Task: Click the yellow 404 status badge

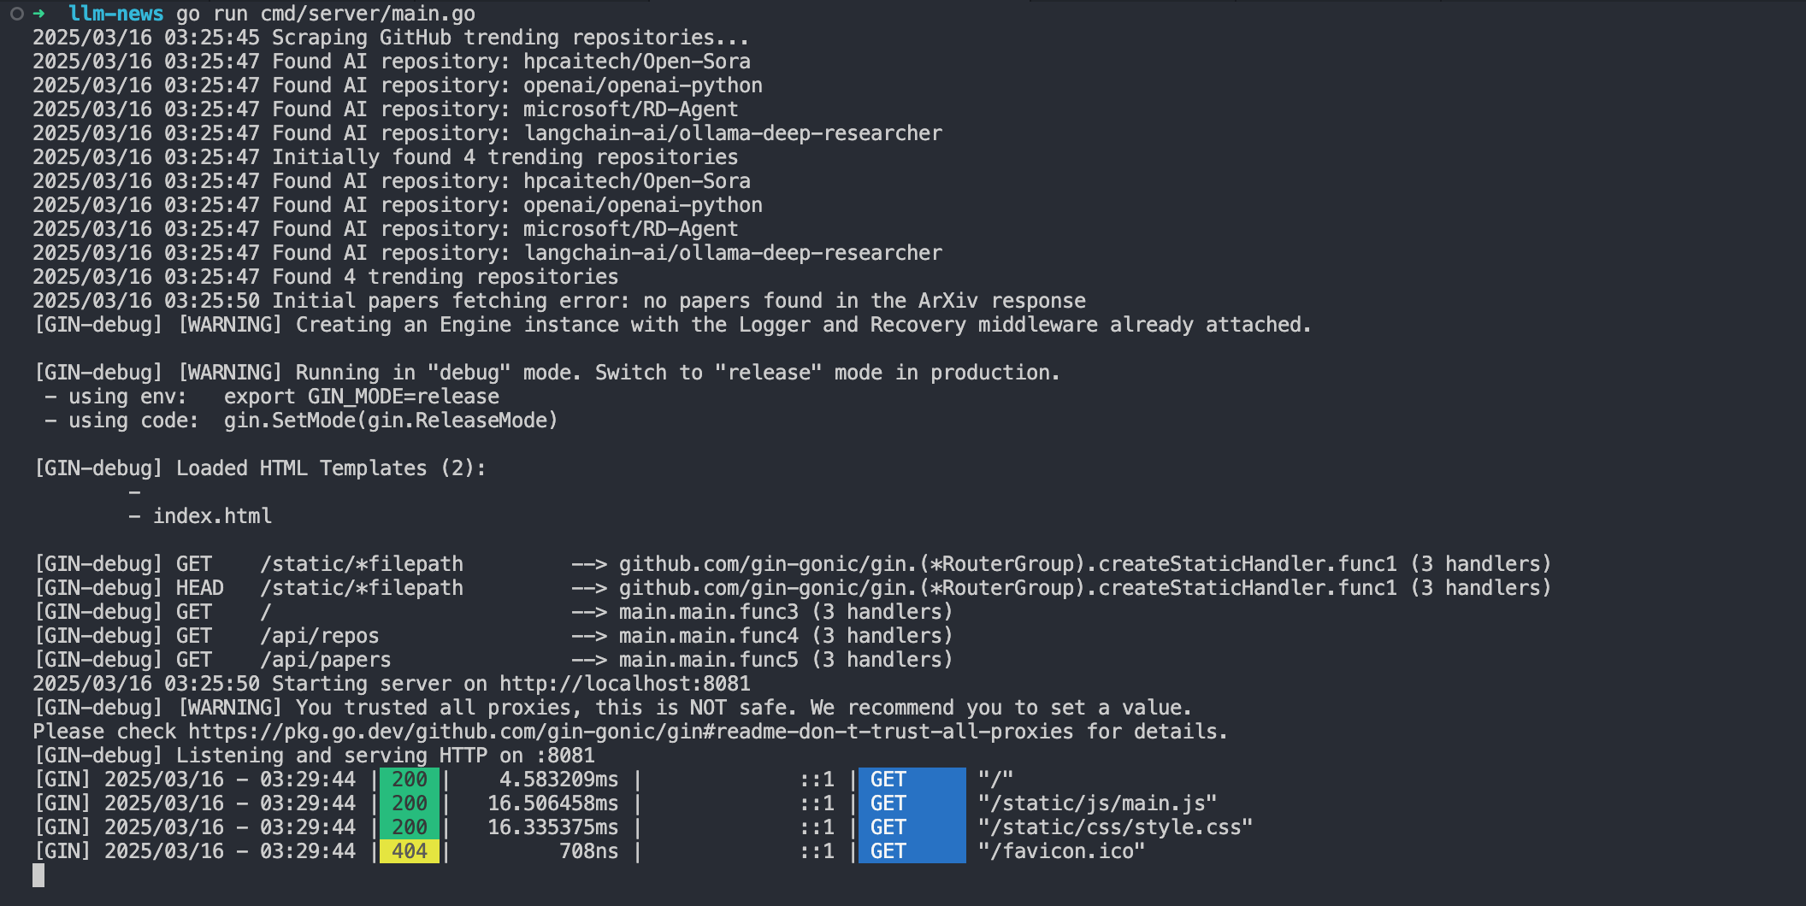Action: (x=409, y=851)
